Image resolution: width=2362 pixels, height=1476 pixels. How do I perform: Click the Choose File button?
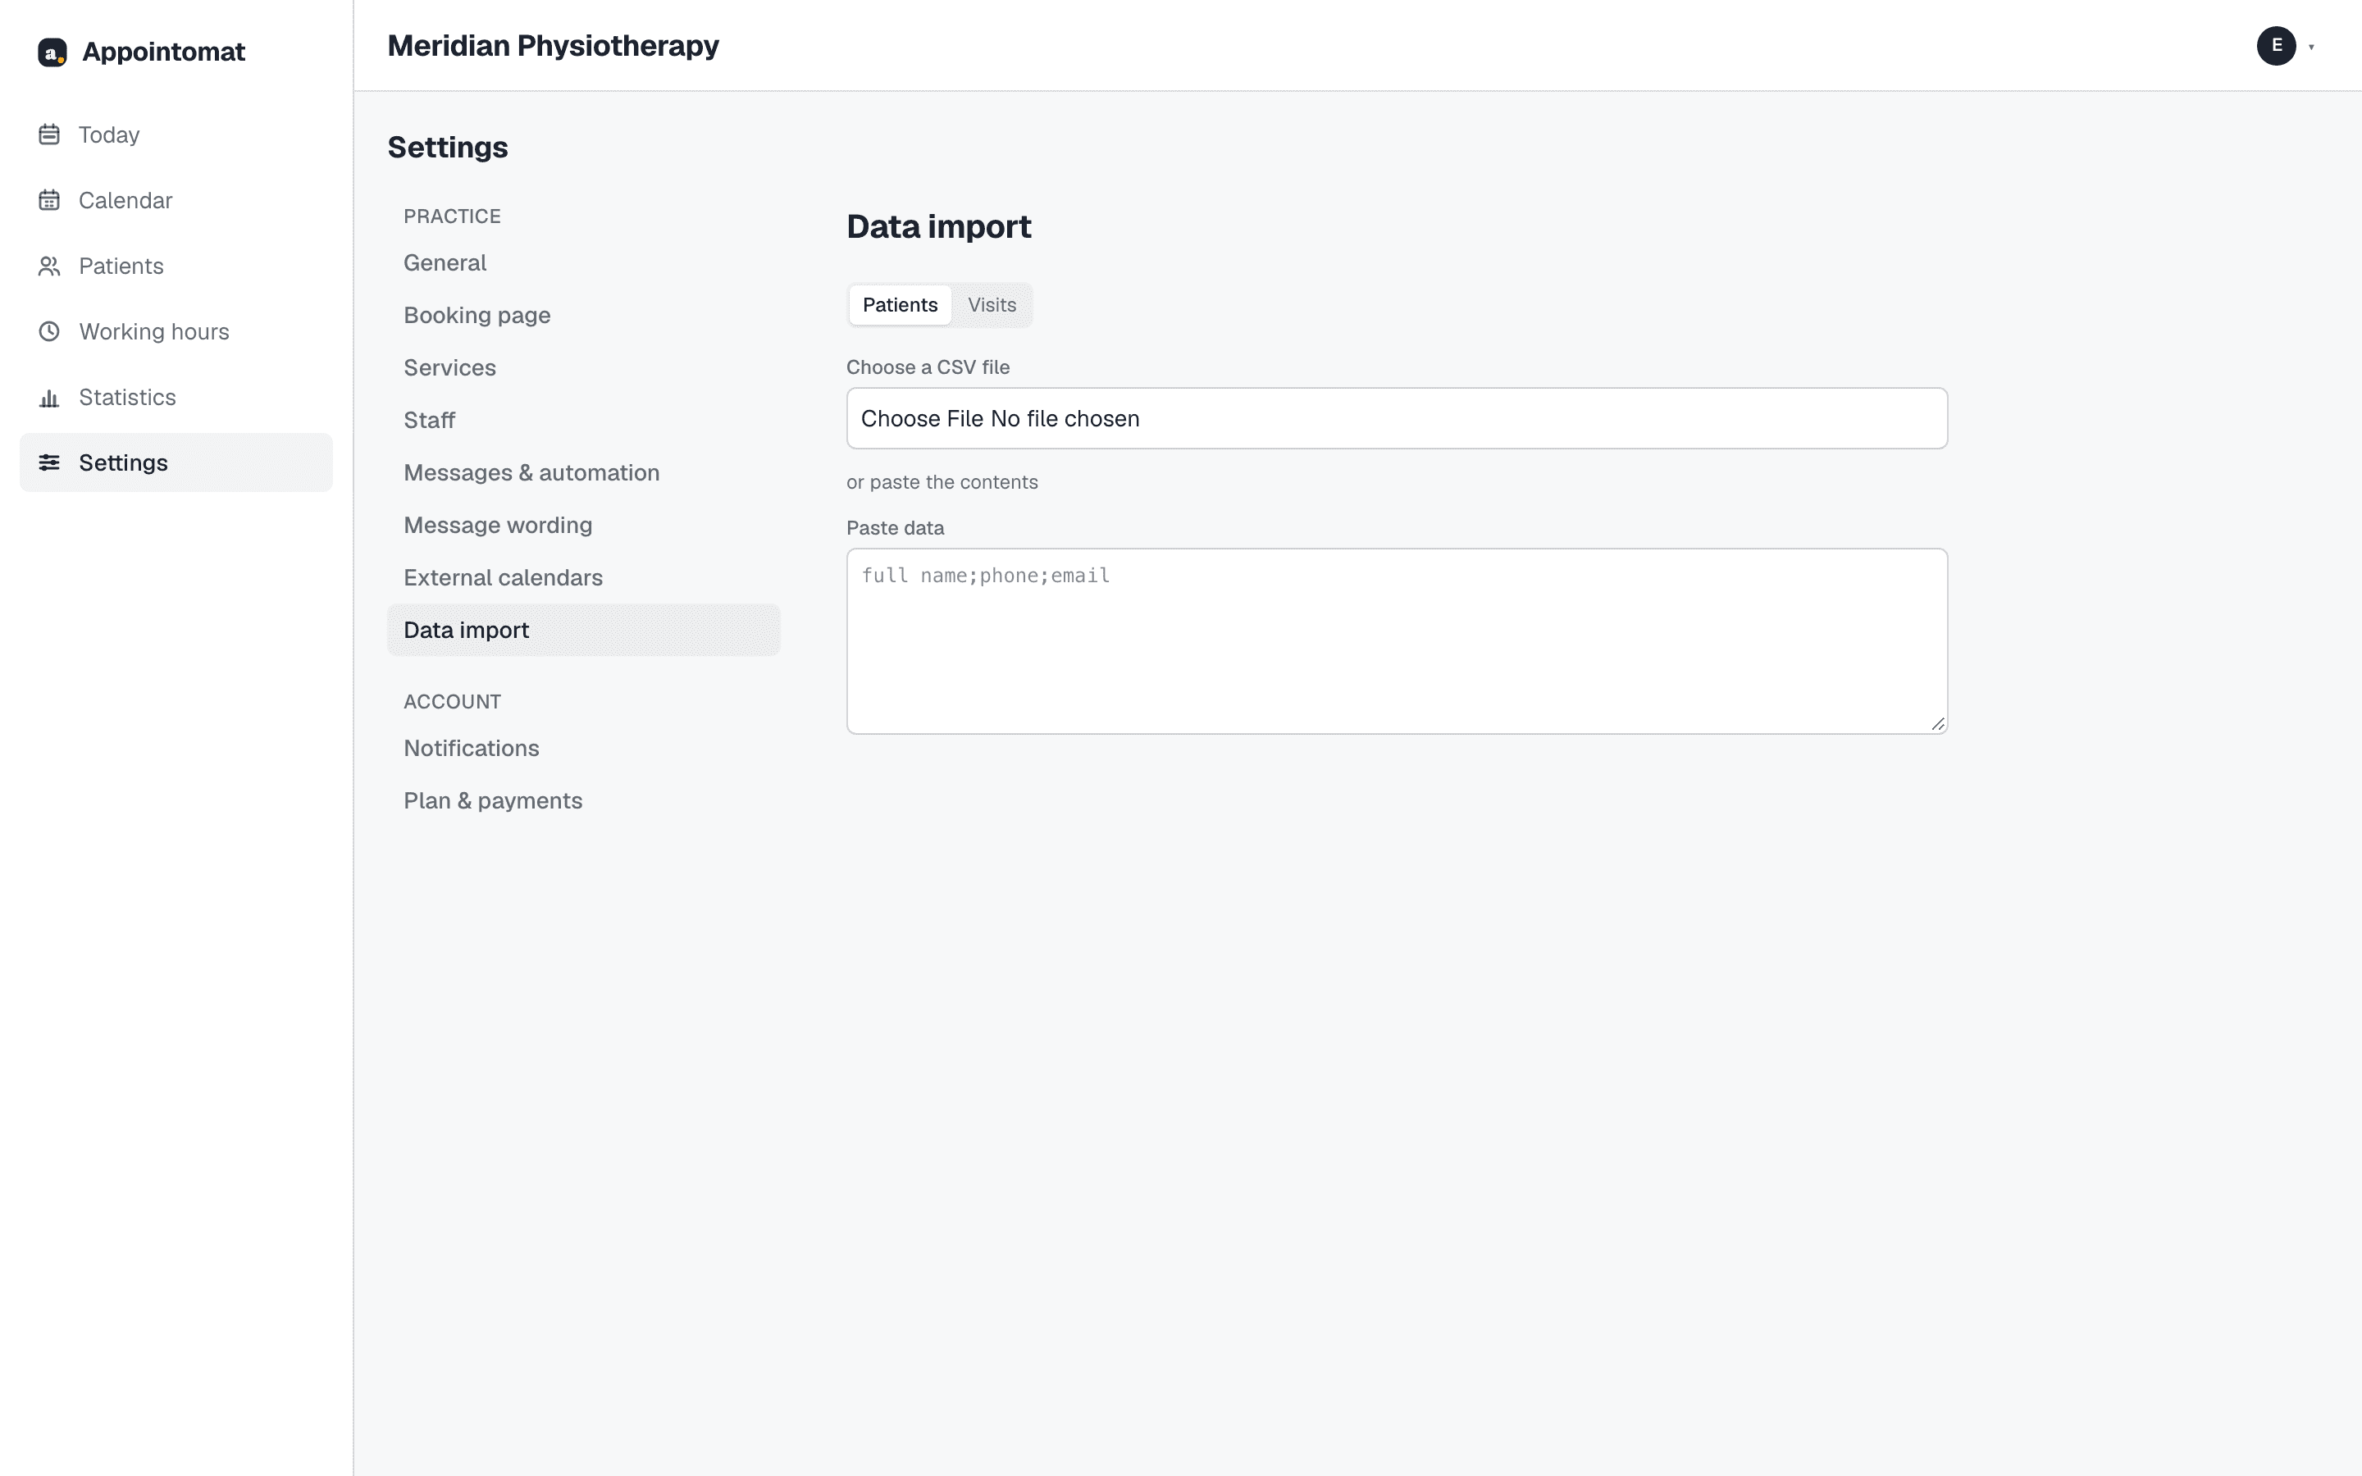(921, 419)
